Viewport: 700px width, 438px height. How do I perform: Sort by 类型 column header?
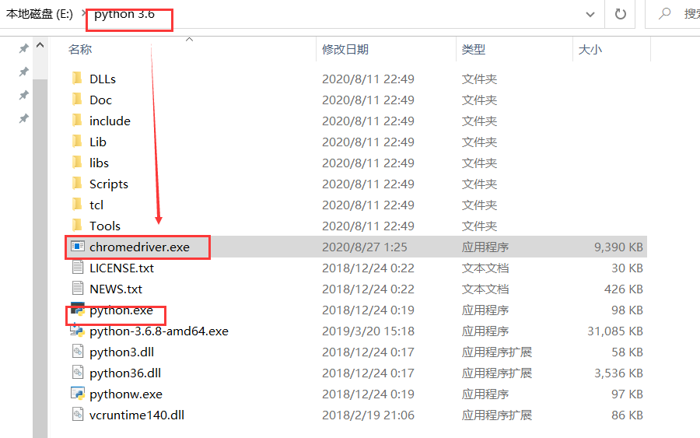point(473,49)
